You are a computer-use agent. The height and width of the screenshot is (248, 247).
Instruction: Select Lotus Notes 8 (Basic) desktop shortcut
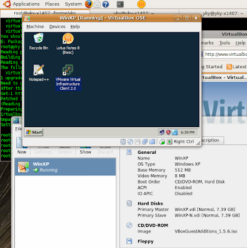click(x=68, y=44)
